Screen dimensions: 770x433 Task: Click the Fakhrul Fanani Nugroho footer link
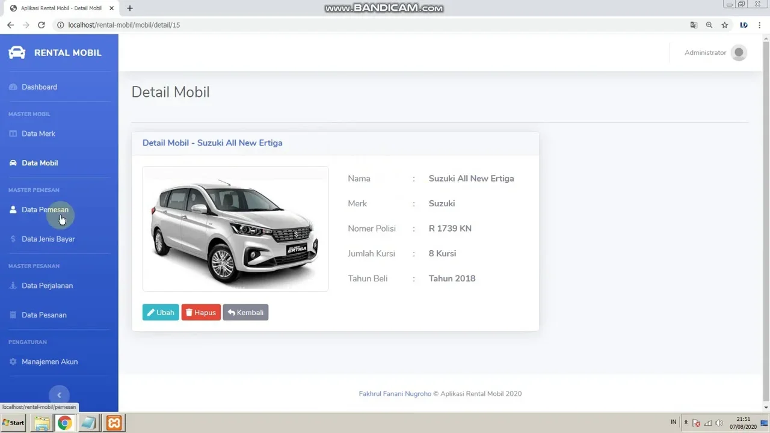[395, 394]
